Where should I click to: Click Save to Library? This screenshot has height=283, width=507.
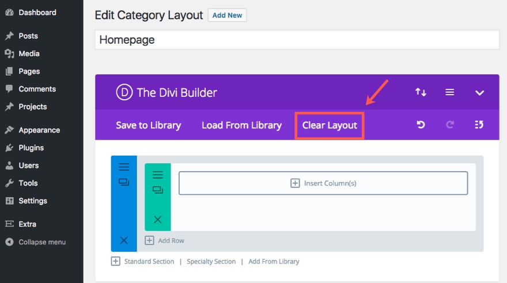coord(149,125)
